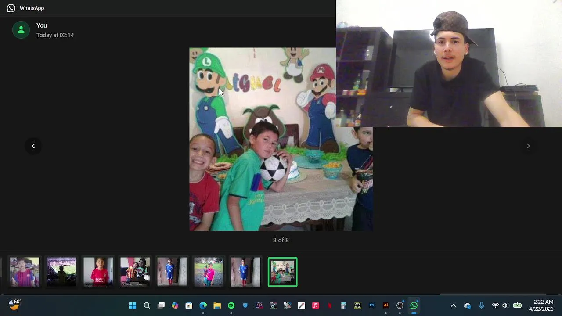Select the highlighted Mario birthday thumbnail
This screenshot has width=562, height=316.
click(283, 272)
